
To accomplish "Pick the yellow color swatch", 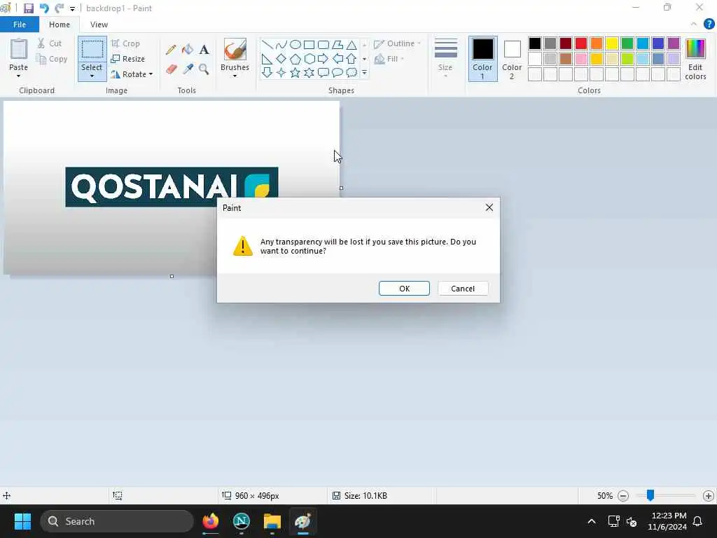I will pos(612,43).
